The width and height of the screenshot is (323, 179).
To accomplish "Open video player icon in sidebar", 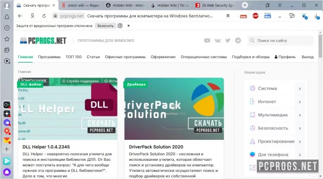I will (x=7, y=61).
